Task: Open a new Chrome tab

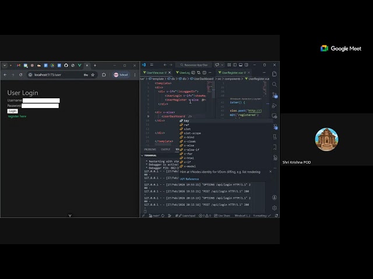Action: pyautogui.click(x=95, y=66)
